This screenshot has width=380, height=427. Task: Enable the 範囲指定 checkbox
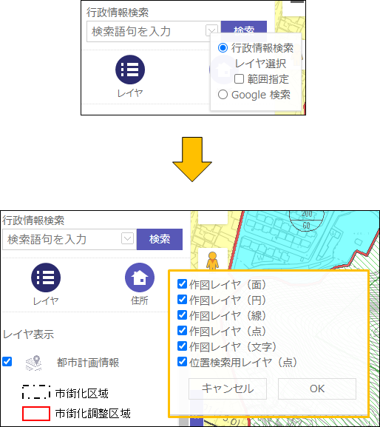click(x=239, y=79)
